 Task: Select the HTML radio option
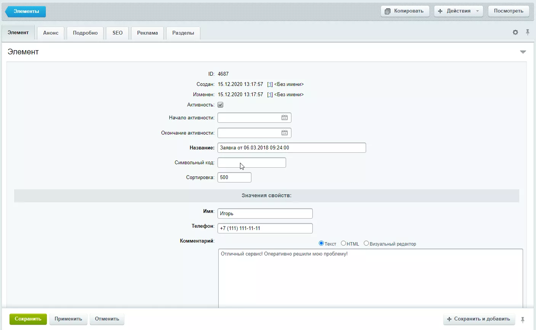tap(343, 243)
